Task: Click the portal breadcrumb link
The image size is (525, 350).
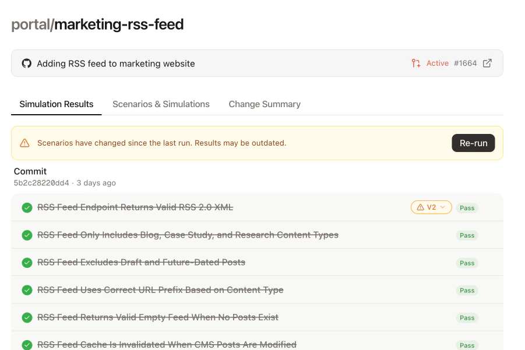Action: click(x=30, y=24)
